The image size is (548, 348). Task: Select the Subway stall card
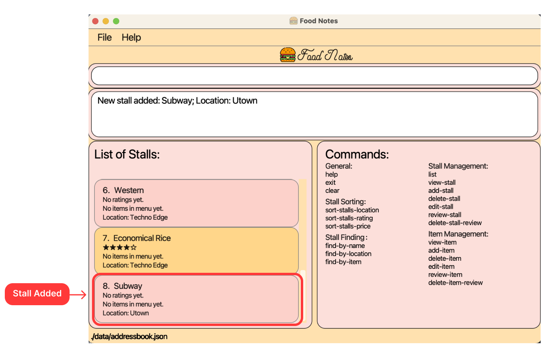[196, 299]
